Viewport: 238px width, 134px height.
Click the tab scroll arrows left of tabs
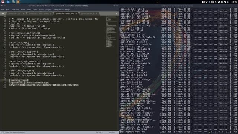[3, 13]
